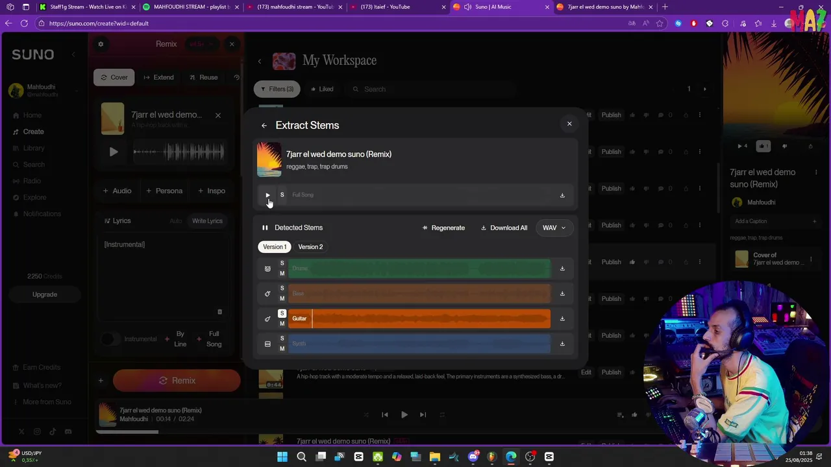Clear lyrics with the trash icon

[219, 312]
